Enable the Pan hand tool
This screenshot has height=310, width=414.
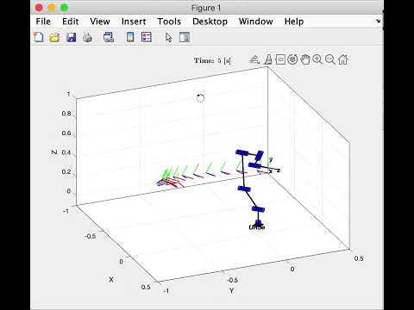coord(305,59)
